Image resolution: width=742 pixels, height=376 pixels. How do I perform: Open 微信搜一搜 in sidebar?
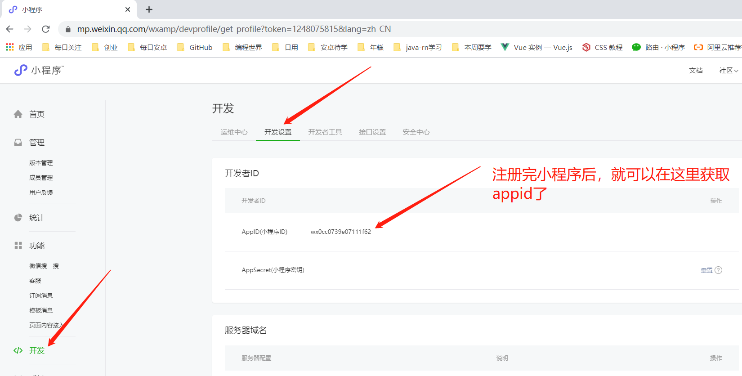(x=44, y=266)
